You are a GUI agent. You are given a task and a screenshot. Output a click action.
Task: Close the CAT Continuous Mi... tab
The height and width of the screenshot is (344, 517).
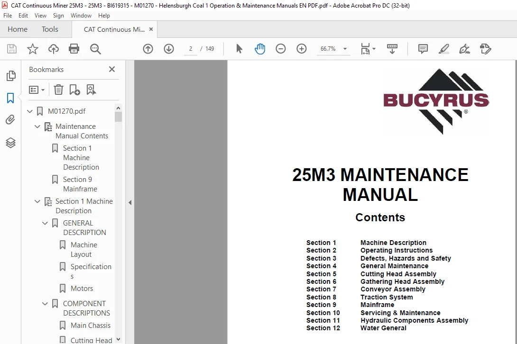point(151,29)
